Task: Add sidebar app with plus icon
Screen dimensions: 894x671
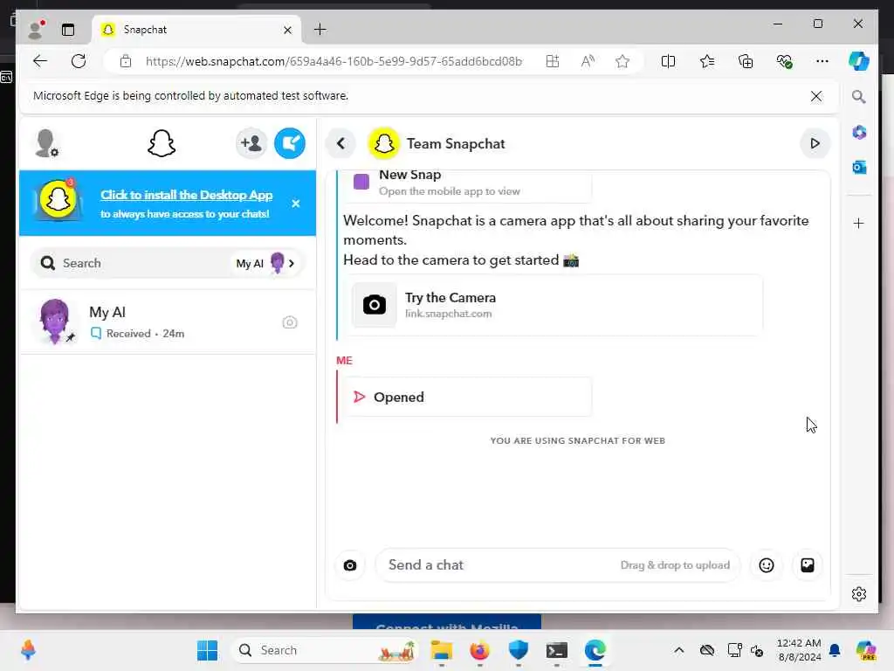Action: point(859,223)
